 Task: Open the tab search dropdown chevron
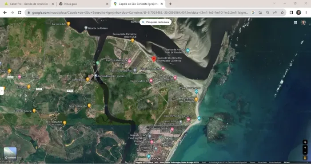pyautogui.click(x=274, y=3)
